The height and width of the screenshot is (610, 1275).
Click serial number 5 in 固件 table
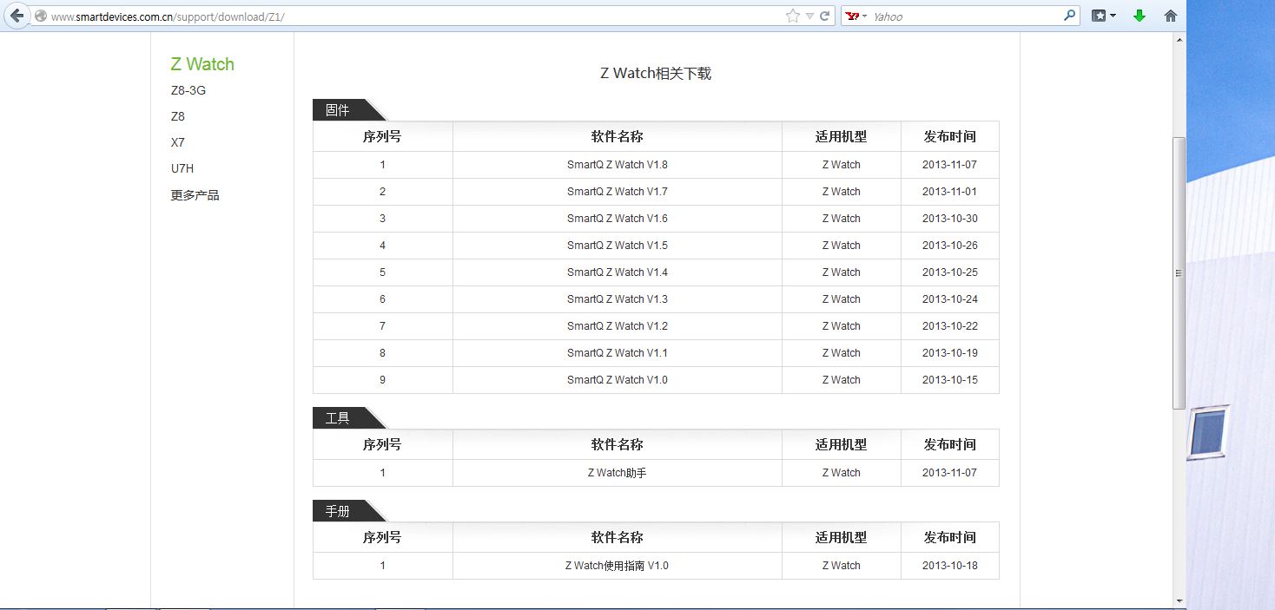coord(382,272)
